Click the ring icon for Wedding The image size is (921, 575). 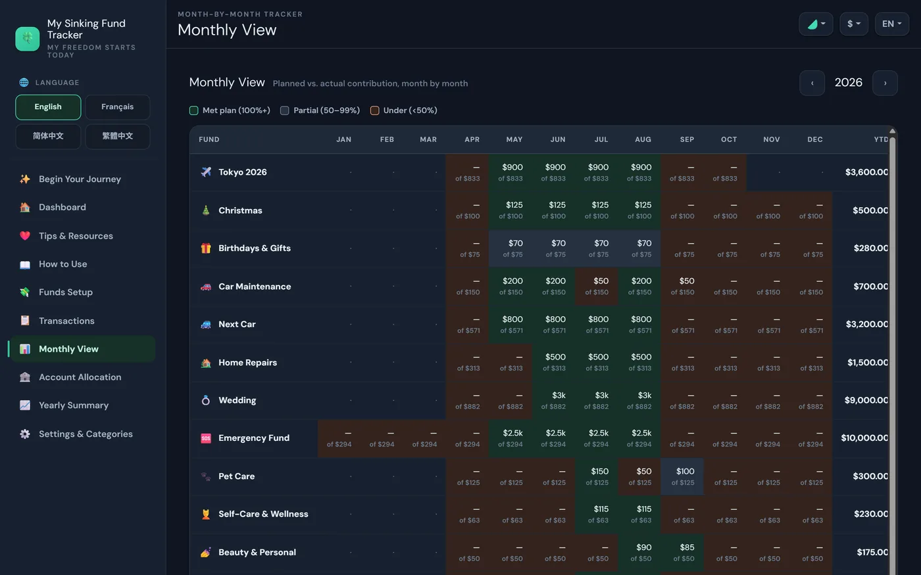pyautogui.click(x=206, y=400)
